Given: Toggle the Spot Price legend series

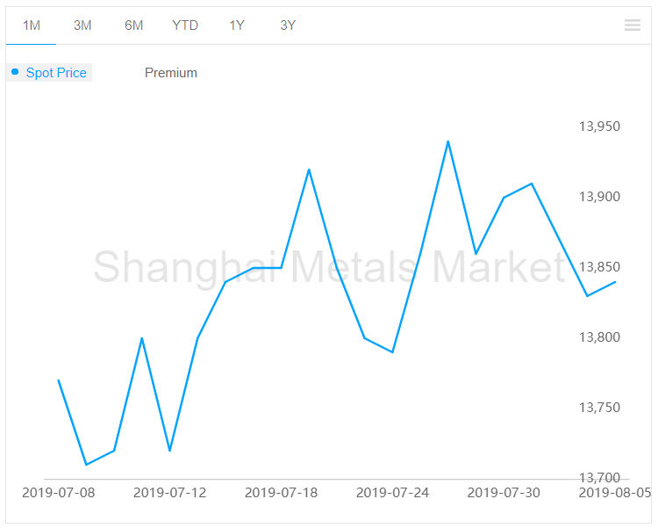Looking at the screenshot, I should pyautogui.click(x=49, y=73).
